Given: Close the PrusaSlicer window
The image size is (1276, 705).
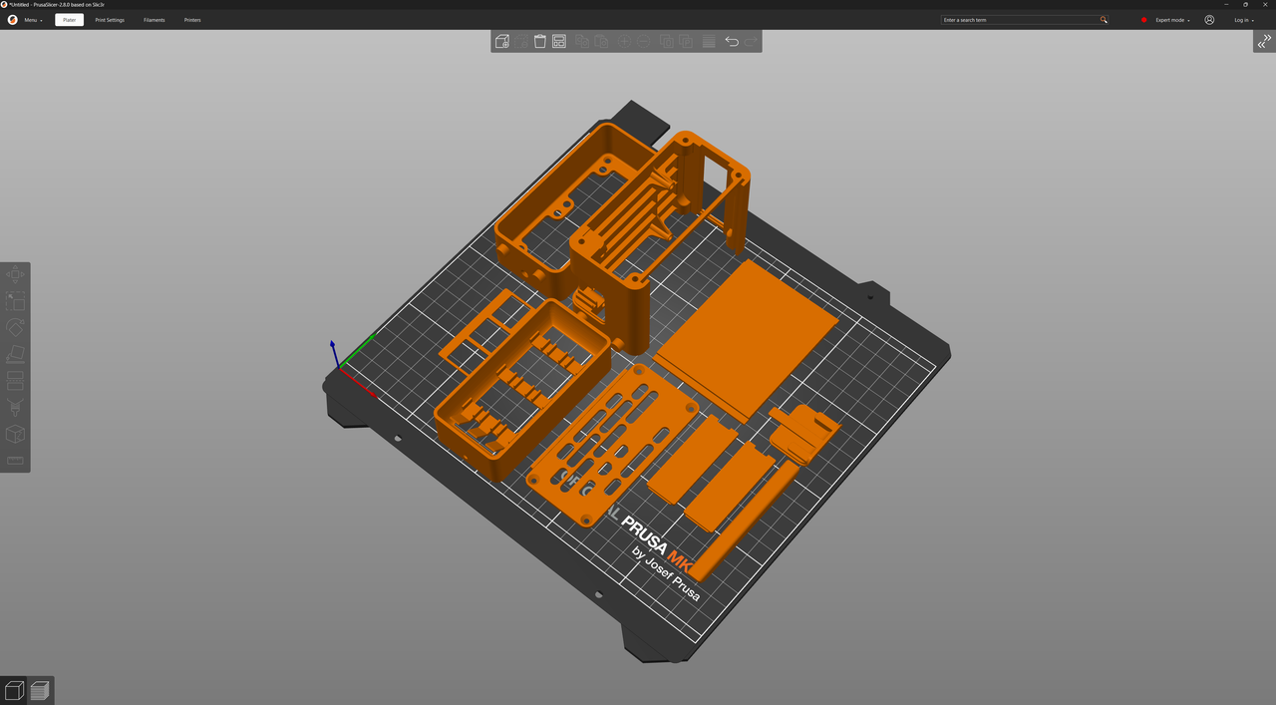Looking at the screenshot, I should coord(1265,4).
